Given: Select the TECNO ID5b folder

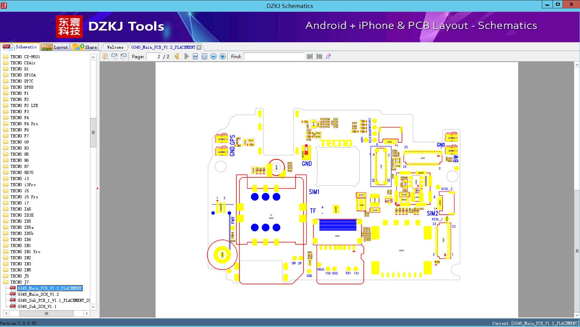Looking at the screenshot, I should click(22, 233).
